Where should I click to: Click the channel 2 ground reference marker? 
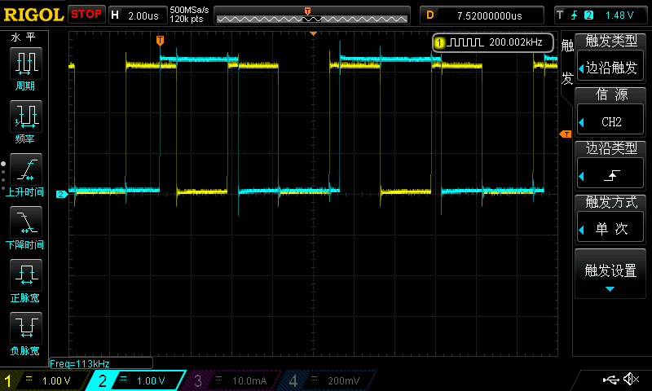(62, 194)
